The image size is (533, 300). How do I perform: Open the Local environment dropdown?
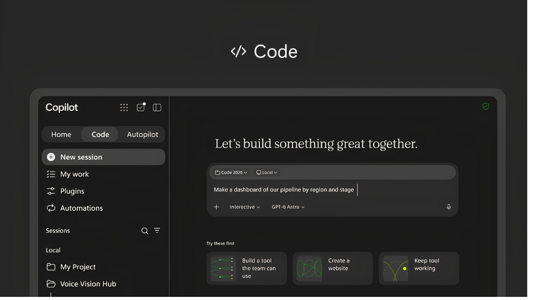coord(266,172)
